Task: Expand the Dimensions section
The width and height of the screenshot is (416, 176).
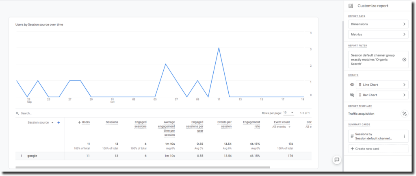Action: [378, 24]
